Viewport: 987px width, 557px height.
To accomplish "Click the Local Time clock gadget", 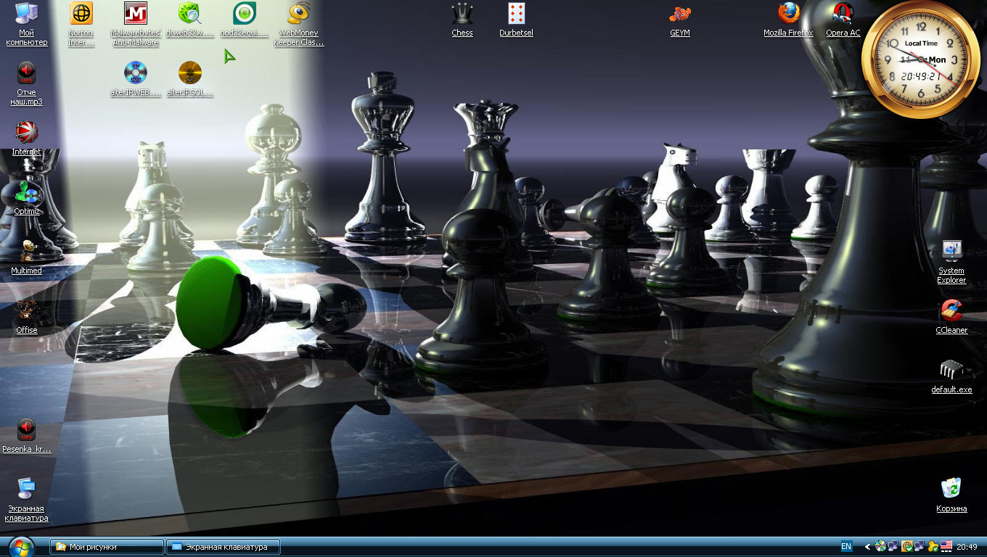I will 922,59.
